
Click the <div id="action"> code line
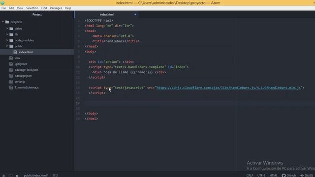[111, 62]
